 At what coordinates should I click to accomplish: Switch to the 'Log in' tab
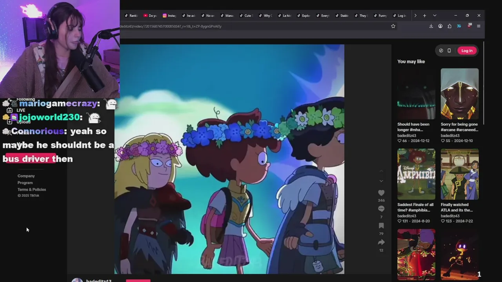coord(400,16)
